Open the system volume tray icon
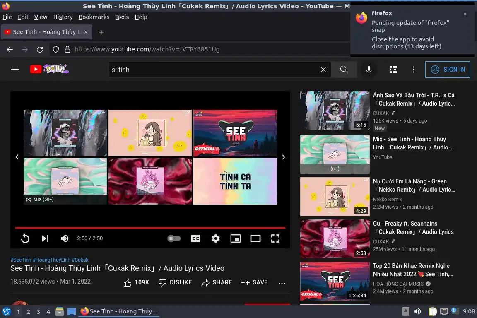 (418, 311)
